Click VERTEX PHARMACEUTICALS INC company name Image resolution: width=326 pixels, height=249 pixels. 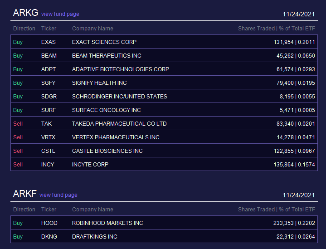[116, 137]
